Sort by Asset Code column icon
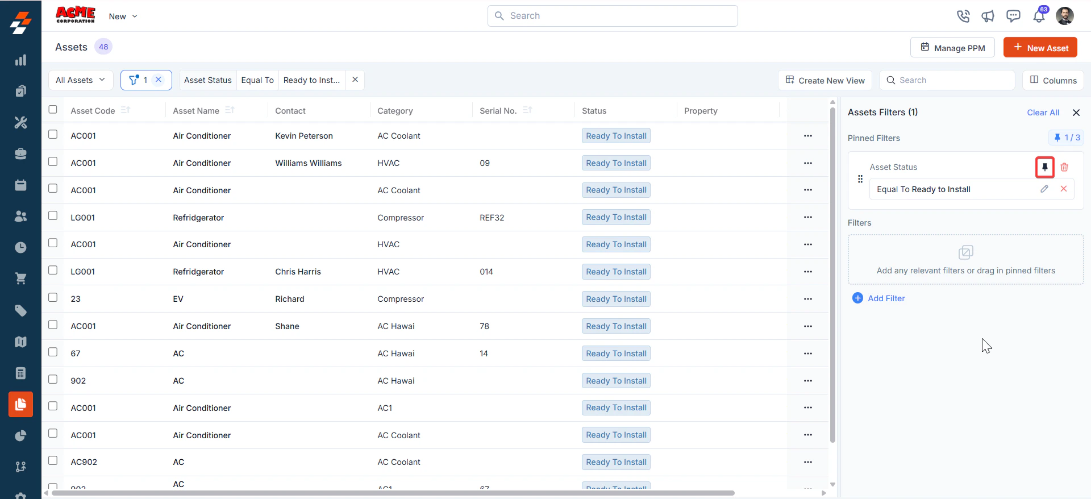The width and height of the screenshot is (1091, 499). 126,110
